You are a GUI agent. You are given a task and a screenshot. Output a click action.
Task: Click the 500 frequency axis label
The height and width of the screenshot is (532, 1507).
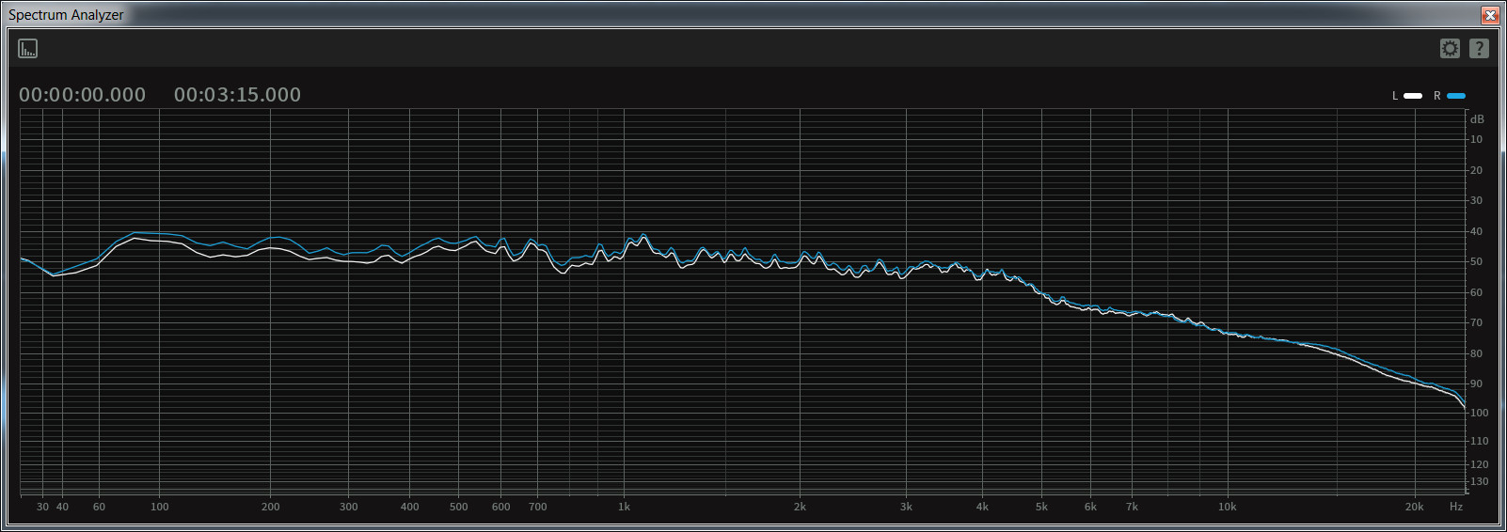[x=459, y=507]
